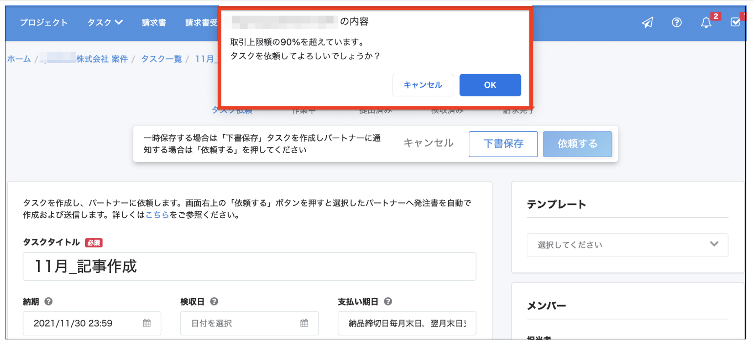
Task: Open the タスク一覧 breadcrumb link
Action: pyautogui.click(x=161, y=59)
